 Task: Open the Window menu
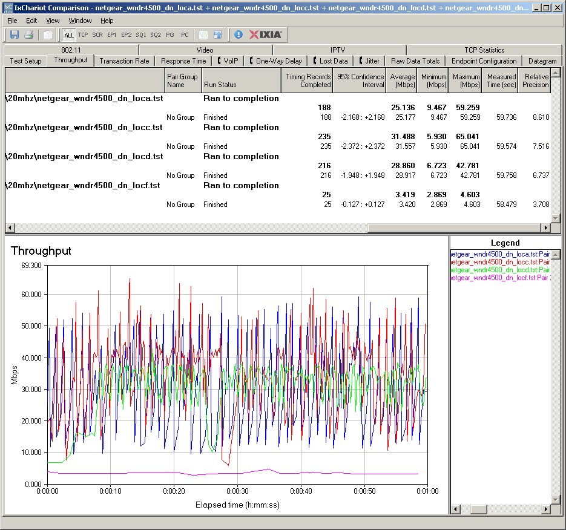pyautogui.click(x=80, y=21)
